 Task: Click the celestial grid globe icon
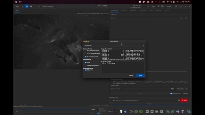pyautogui.click(x=136, y=111)
